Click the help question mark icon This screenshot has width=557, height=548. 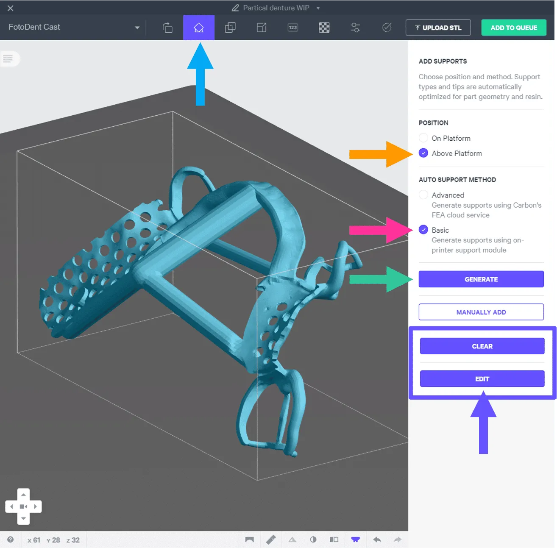11,540
